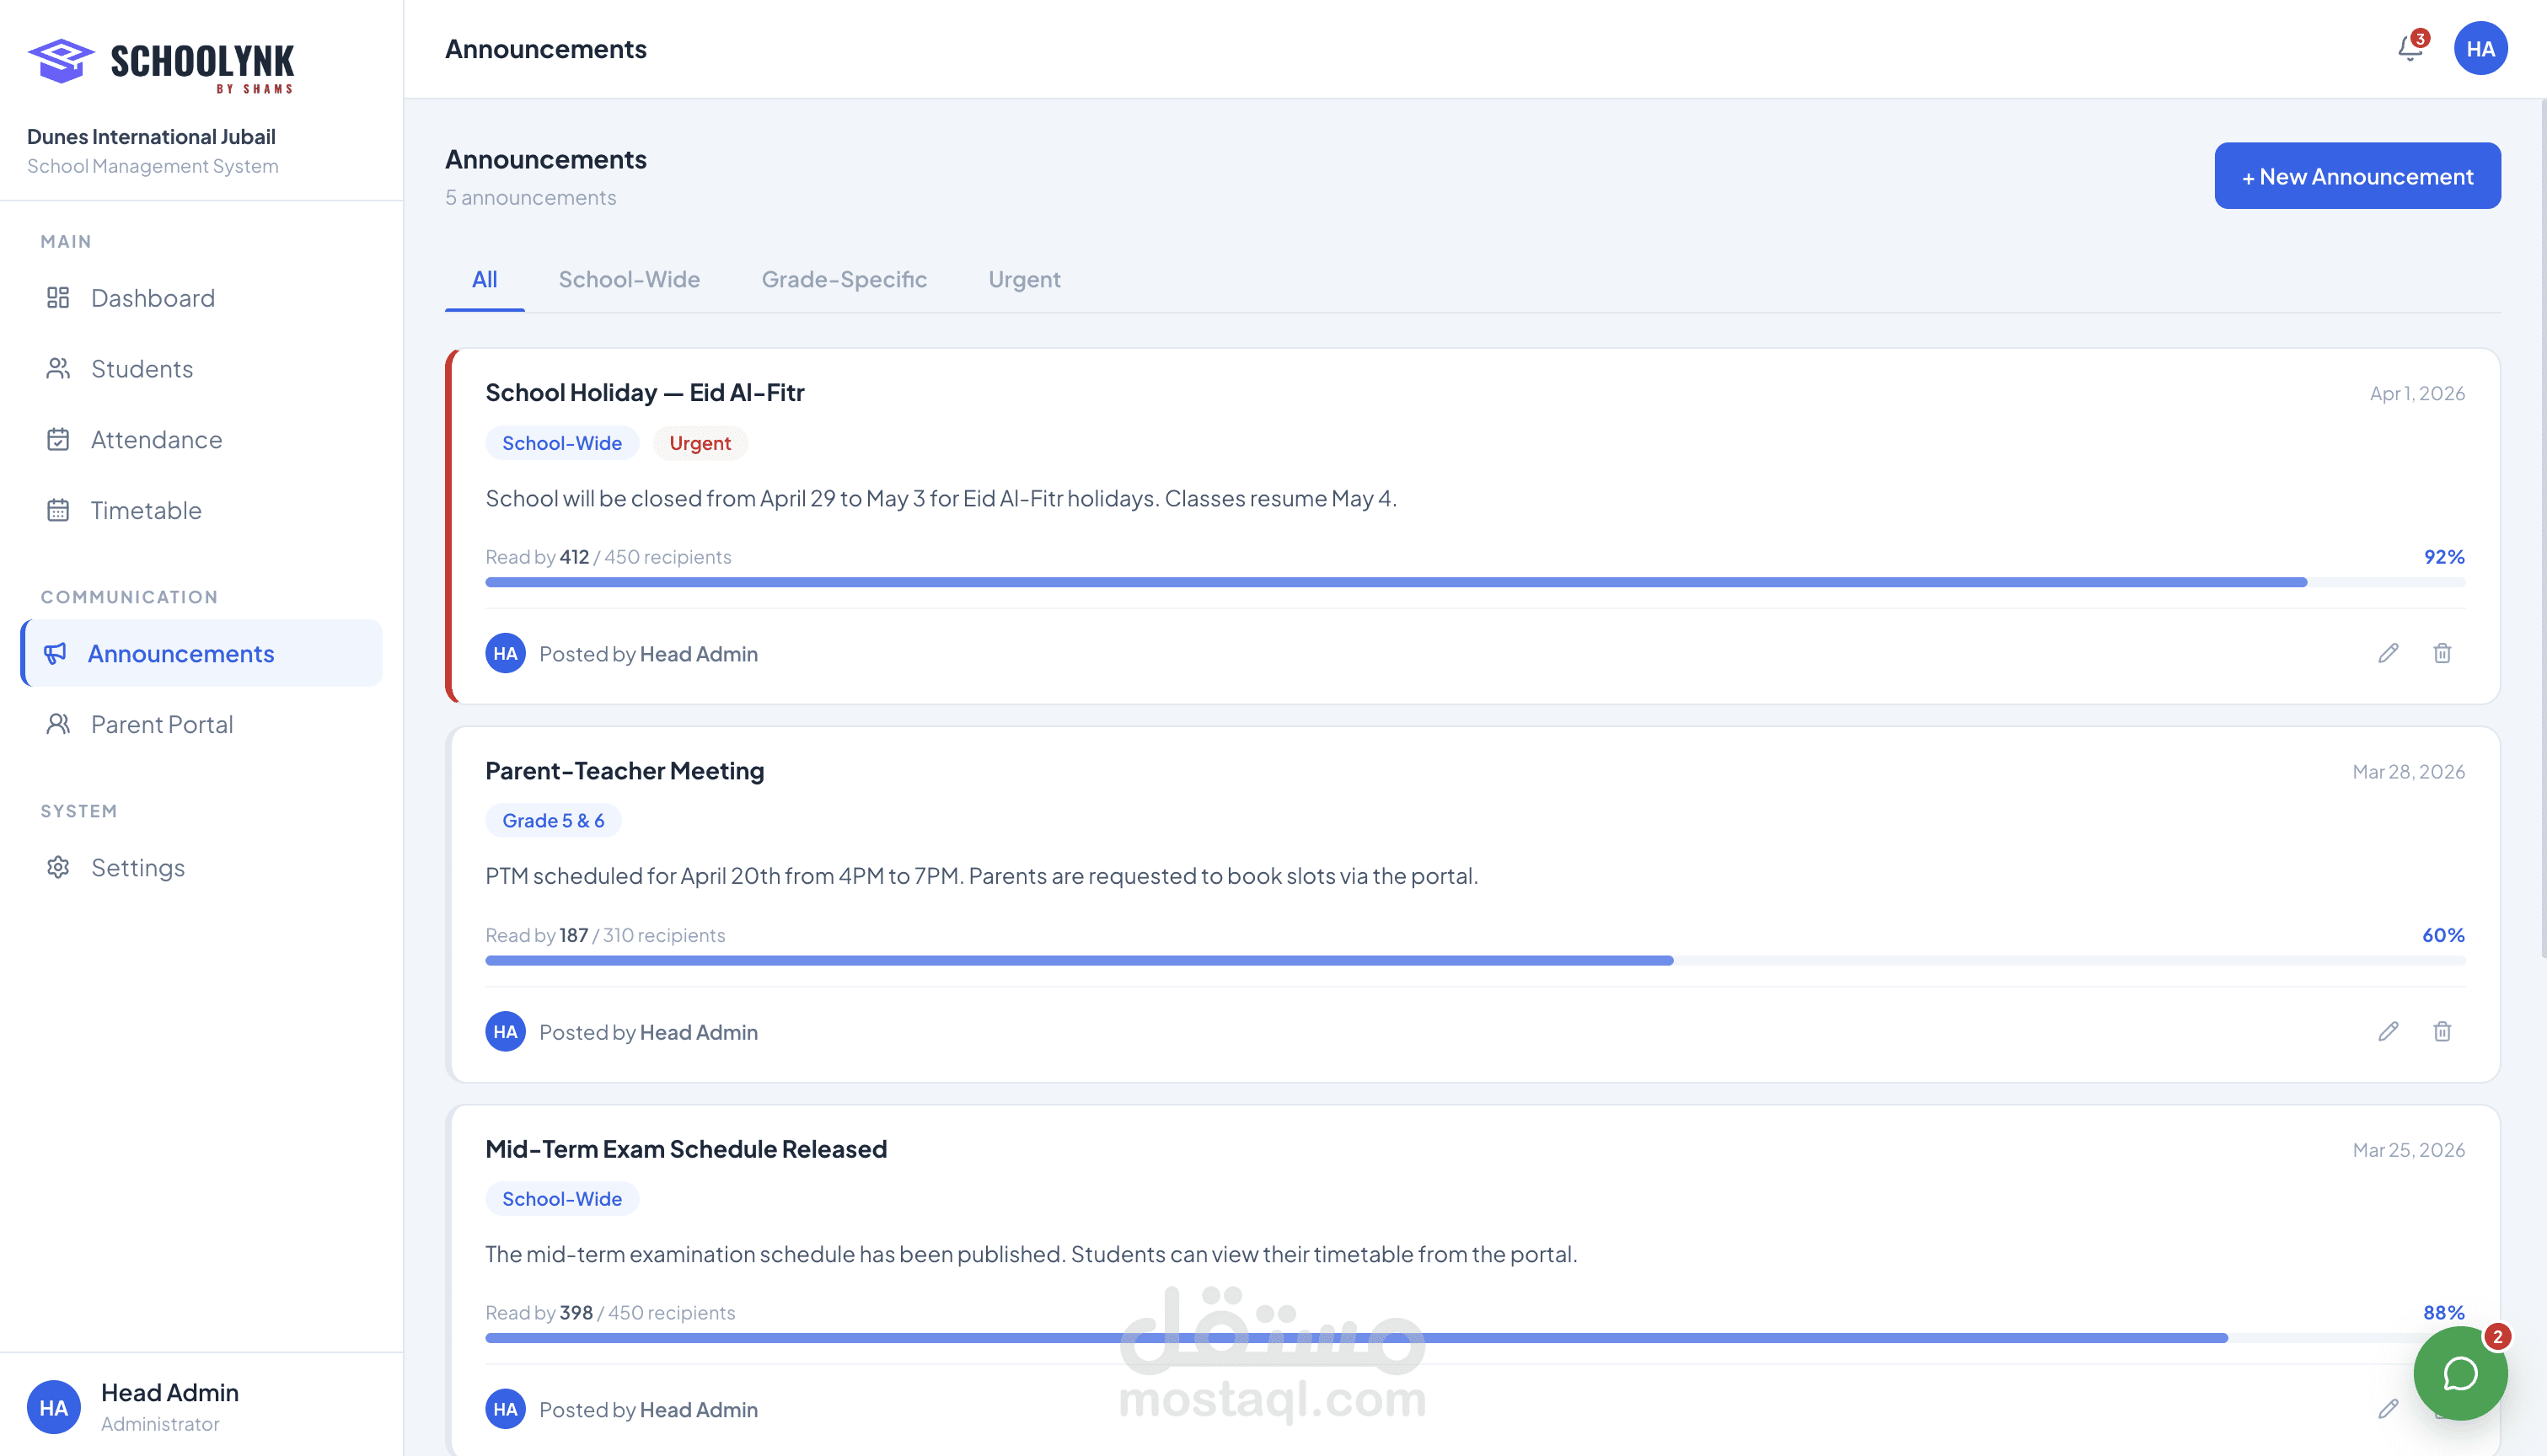Open the green chat bubble widget
This screenshot has height=1456, width=2547.
2459,1373
